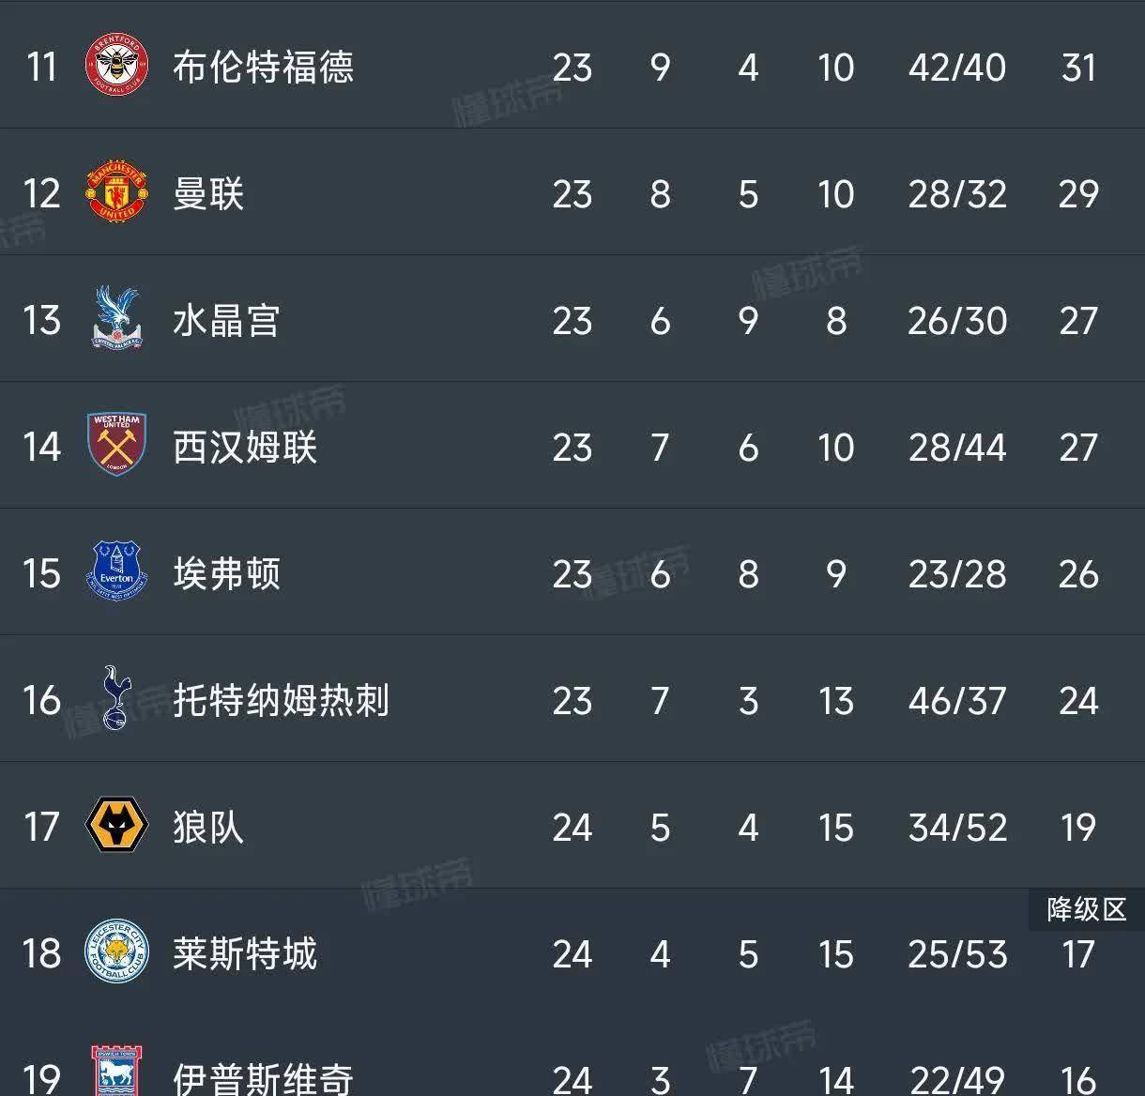This screenshot has width=1145, height=1096.
Task: Select the 降级区 relegation zone label
Action: [1085, 908]
